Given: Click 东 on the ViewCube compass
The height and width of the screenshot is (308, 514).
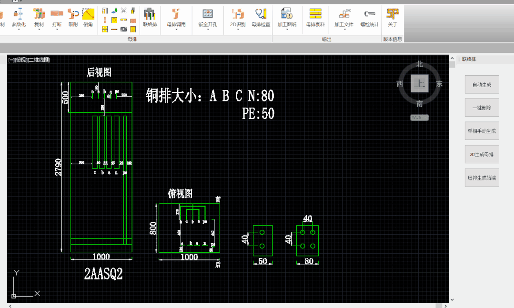Looking at the screenshot, I should click(x=439, y=84).
